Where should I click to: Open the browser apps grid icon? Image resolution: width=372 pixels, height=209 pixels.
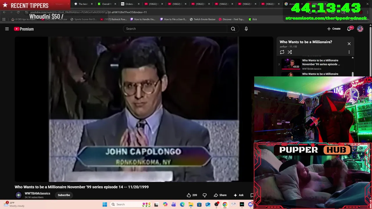[4, 19]
